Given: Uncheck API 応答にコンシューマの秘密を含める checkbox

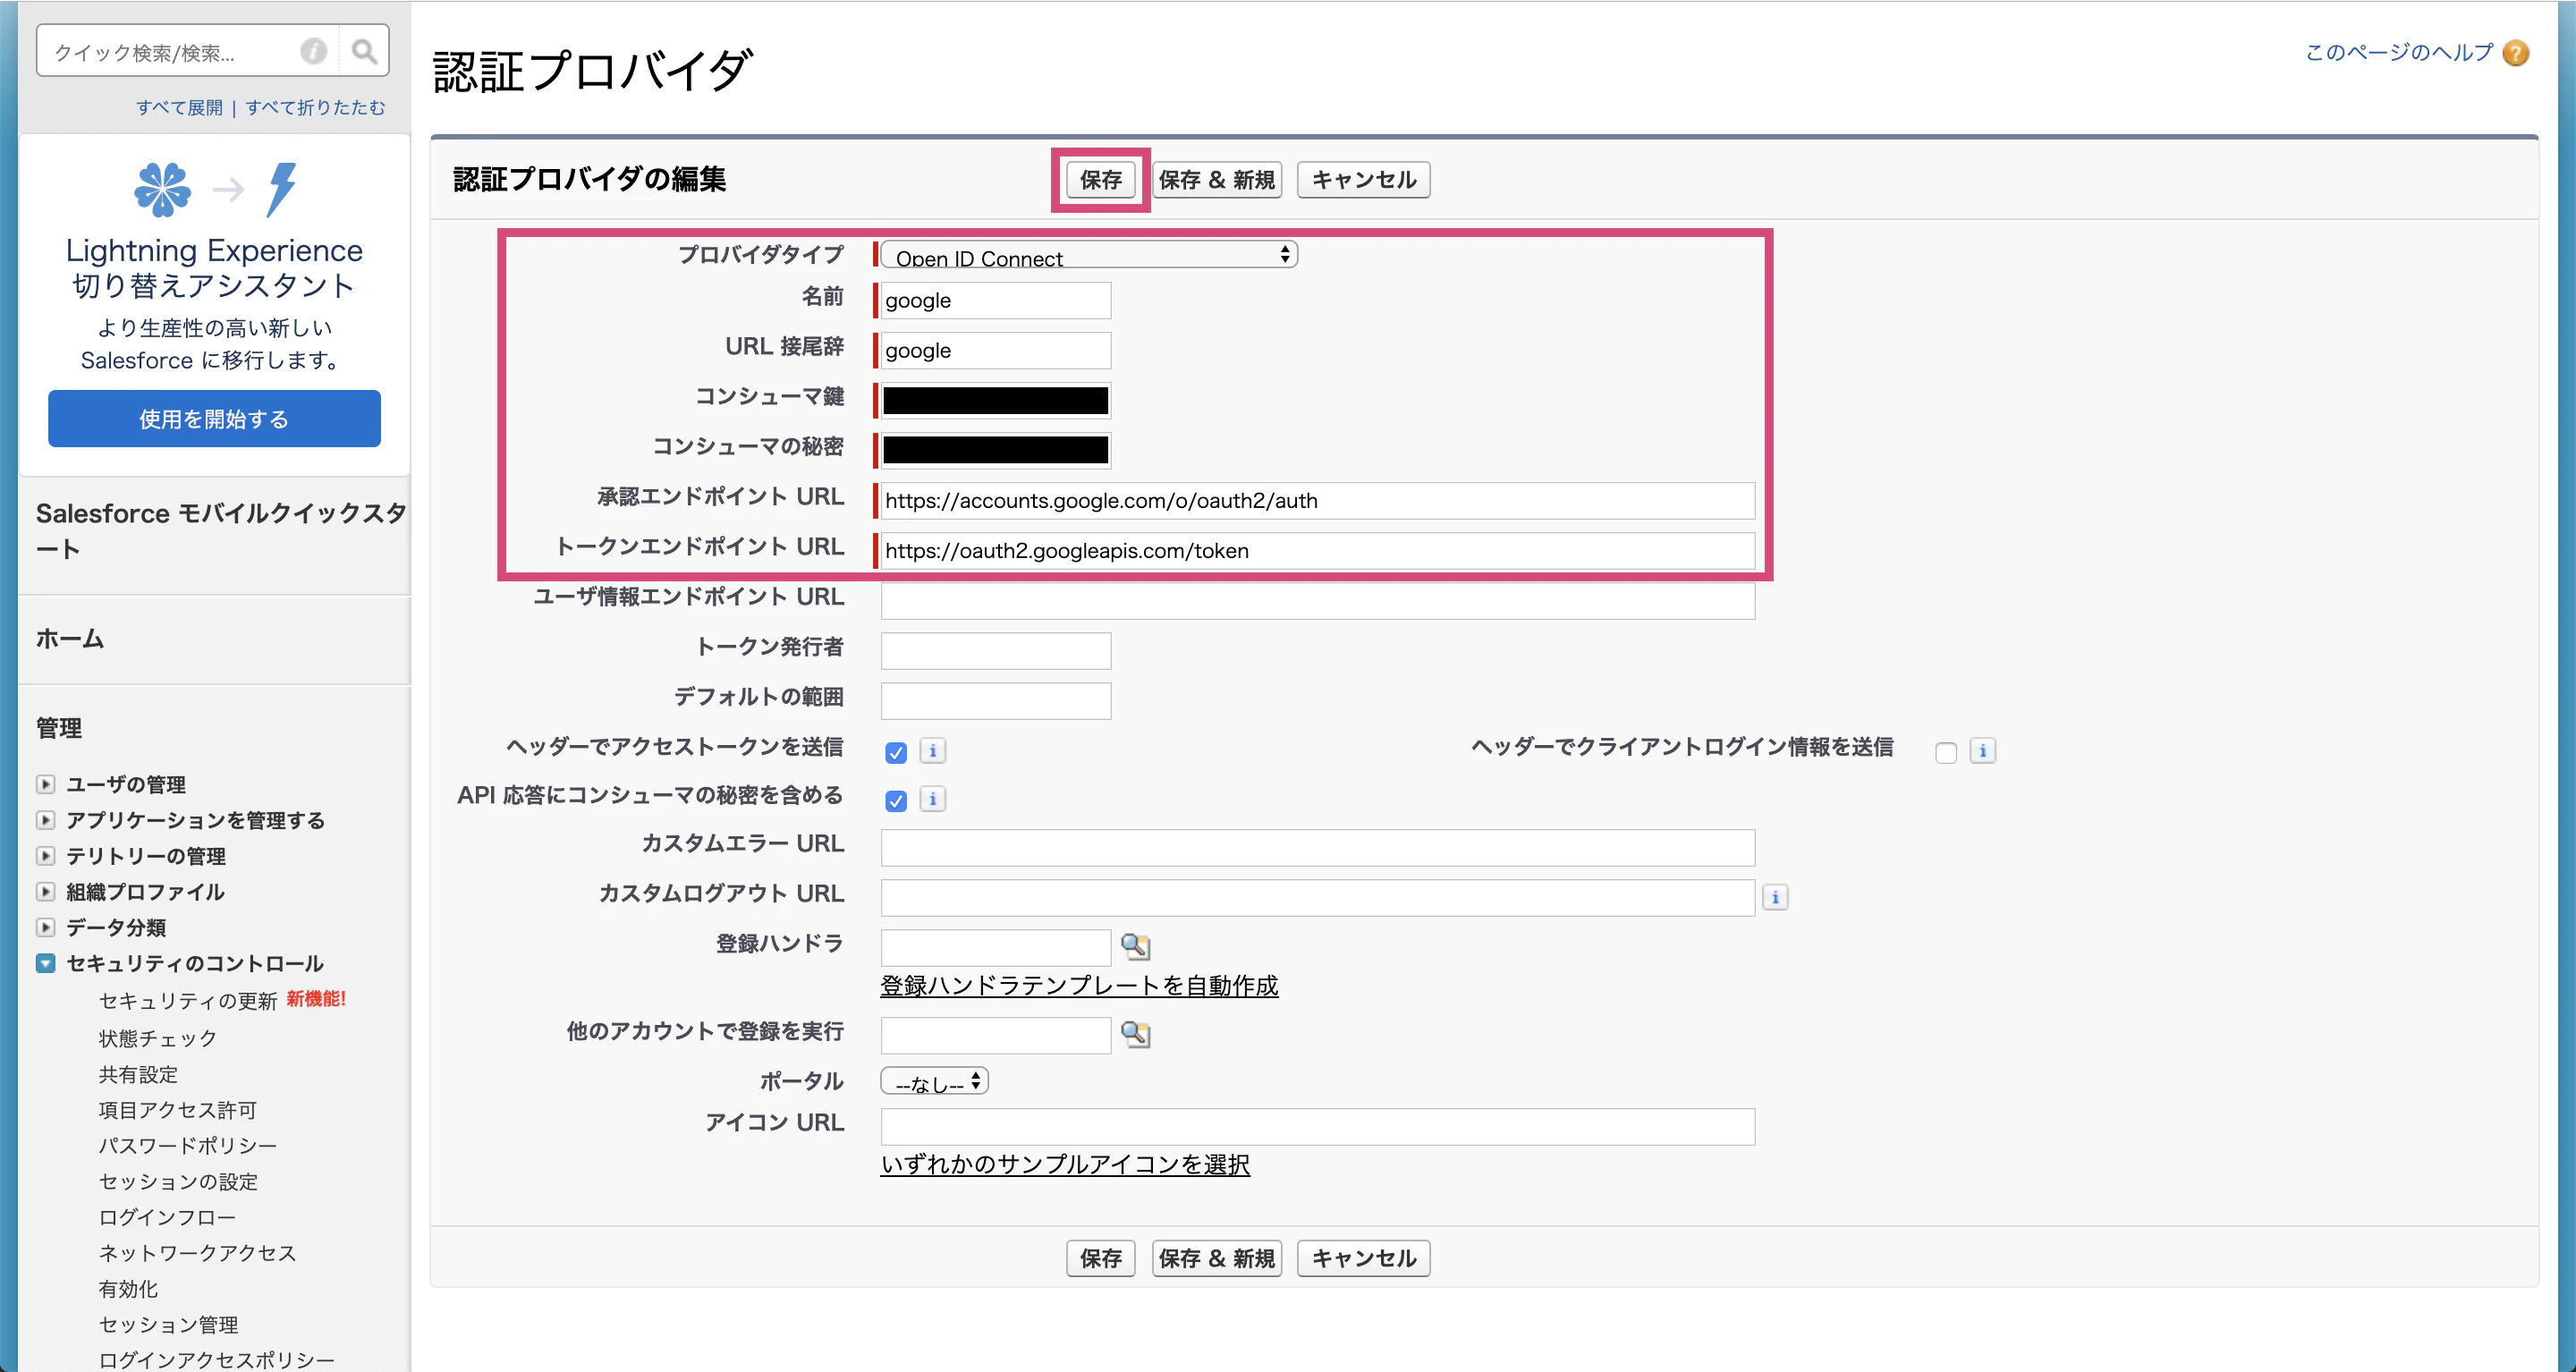Looking at the screenshot, I should 896,800.
